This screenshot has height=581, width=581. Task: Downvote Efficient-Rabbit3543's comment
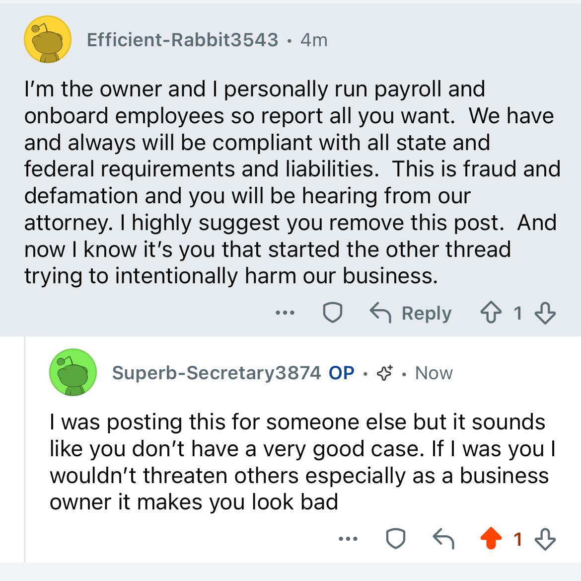545,313
